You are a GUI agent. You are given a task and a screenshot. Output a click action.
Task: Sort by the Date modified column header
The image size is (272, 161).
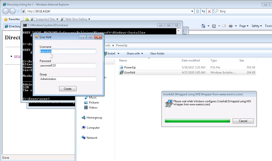click(191, 61)
